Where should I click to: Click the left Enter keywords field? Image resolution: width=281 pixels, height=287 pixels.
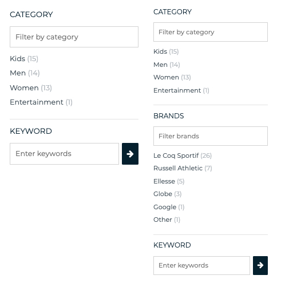click(64, 154)
